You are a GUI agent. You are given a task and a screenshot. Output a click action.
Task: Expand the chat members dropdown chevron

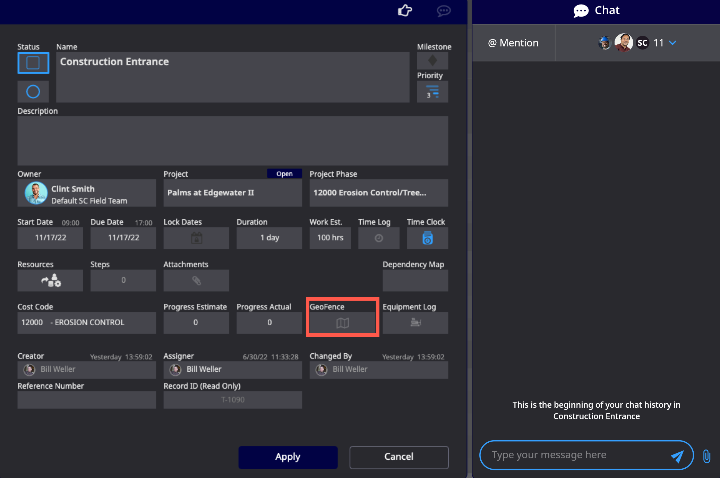(672, 43)
